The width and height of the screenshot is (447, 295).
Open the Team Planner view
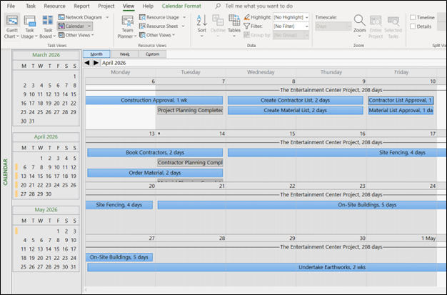click(x=127, y=26)
